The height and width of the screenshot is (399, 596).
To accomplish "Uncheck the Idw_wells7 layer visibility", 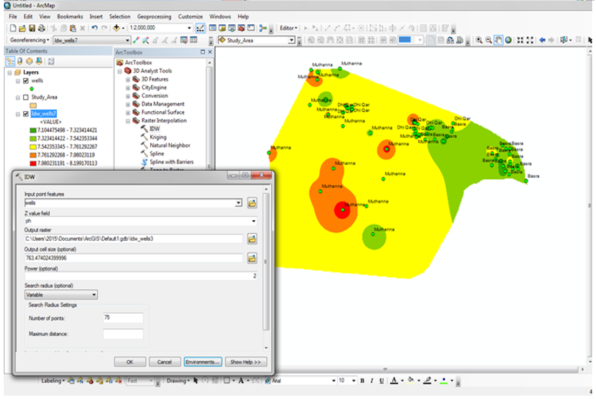I will [x=26, y=114].
